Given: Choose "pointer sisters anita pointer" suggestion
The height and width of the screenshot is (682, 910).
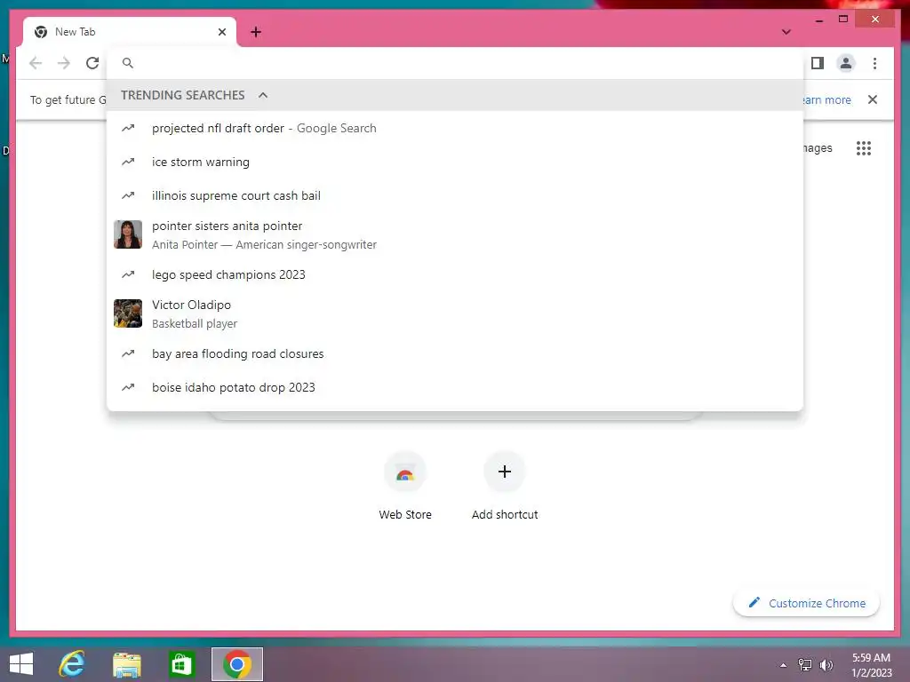Looking at the screenshot, I should coord(455,234).
